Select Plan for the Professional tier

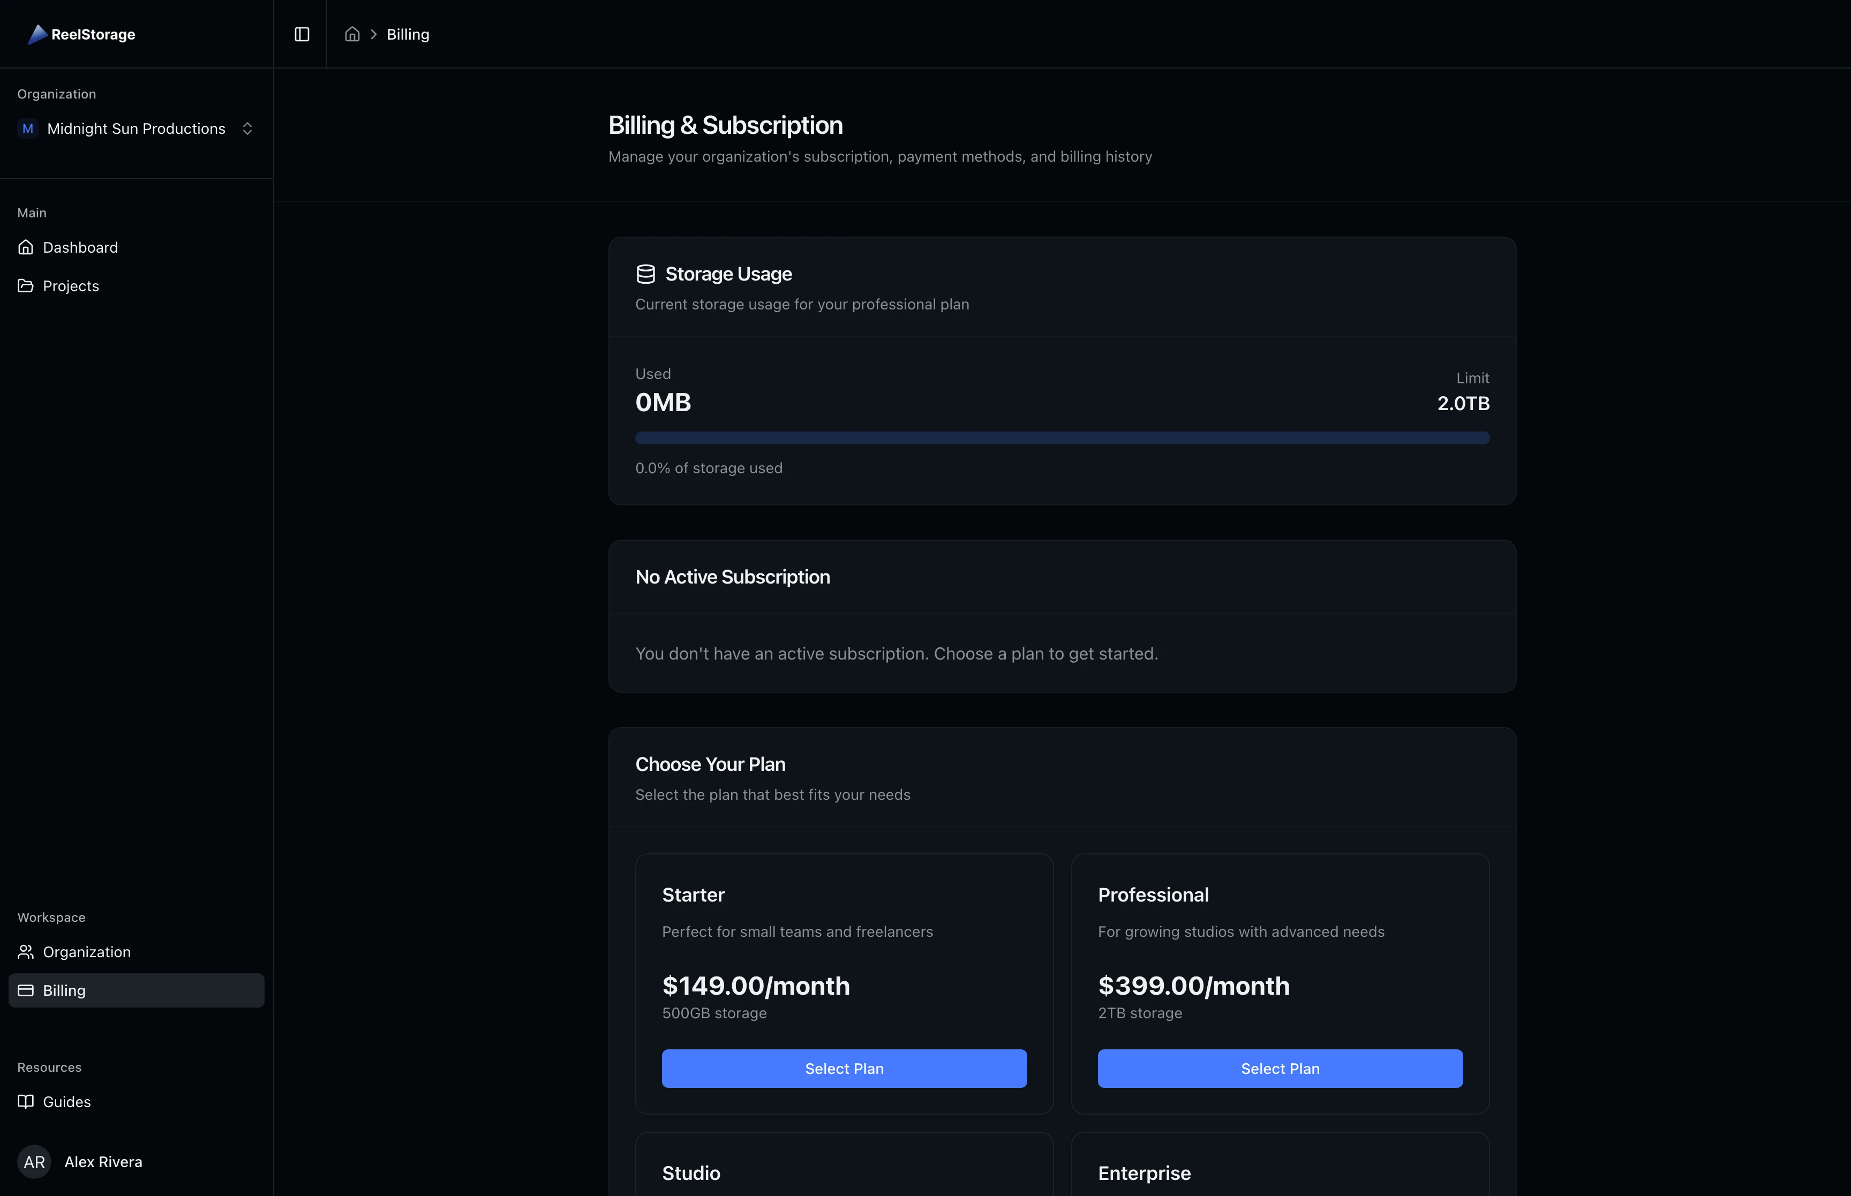coord(1280,1068)
